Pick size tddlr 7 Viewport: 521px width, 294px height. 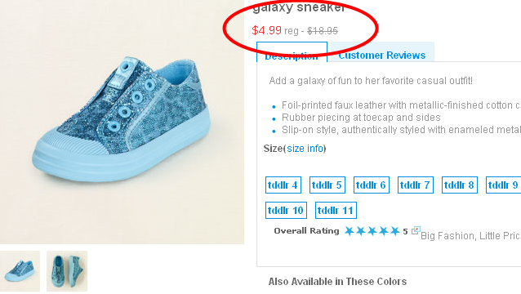tap(416, 185)
